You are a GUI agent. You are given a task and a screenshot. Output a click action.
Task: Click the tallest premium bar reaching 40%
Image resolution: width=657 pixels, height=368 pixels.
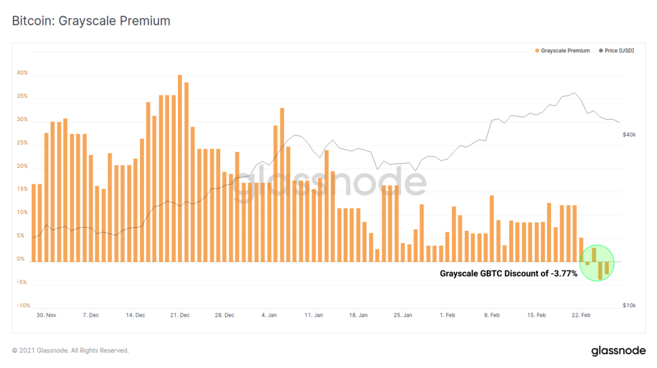click(x=179, y=168)
